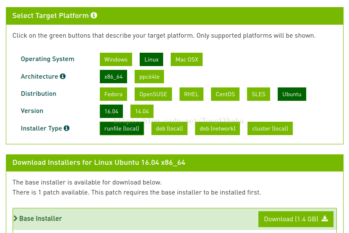Expand the Base Installer chevron

(16, 218)
